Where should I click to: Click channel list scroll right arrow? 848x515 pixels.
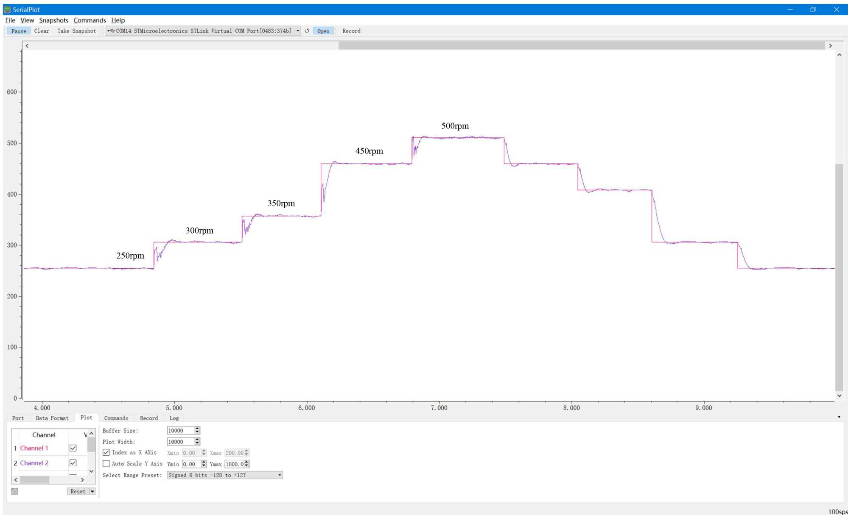82,480
